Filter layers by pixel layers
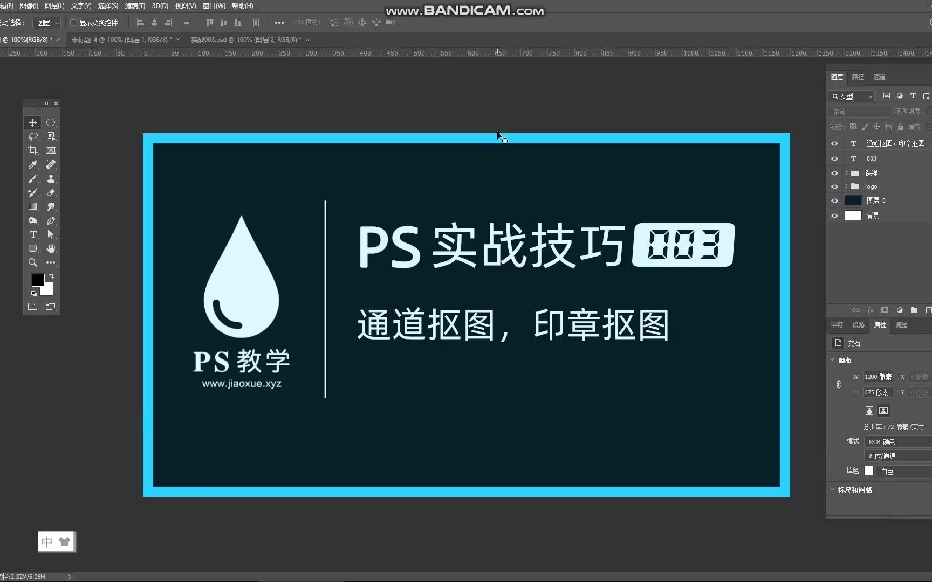Viewport: 932px width, 582px height. pos(887,96)
